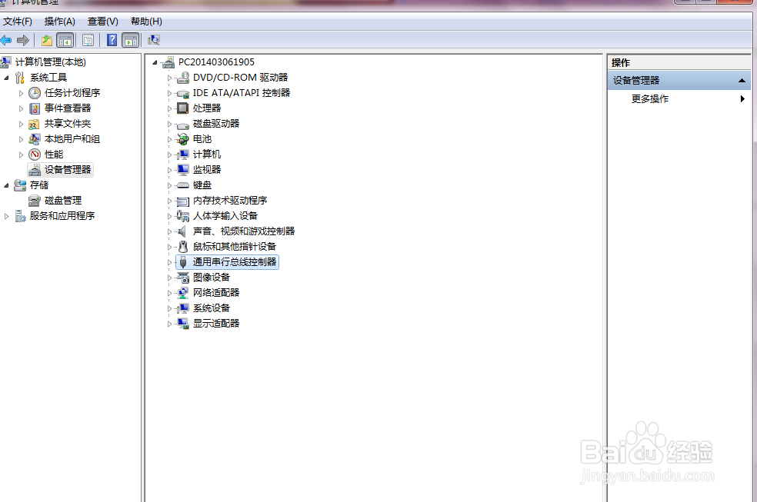Toggle the Show/Hide console tree icon
This screenshot has height=502, width=757.
[x=65, y=40]
